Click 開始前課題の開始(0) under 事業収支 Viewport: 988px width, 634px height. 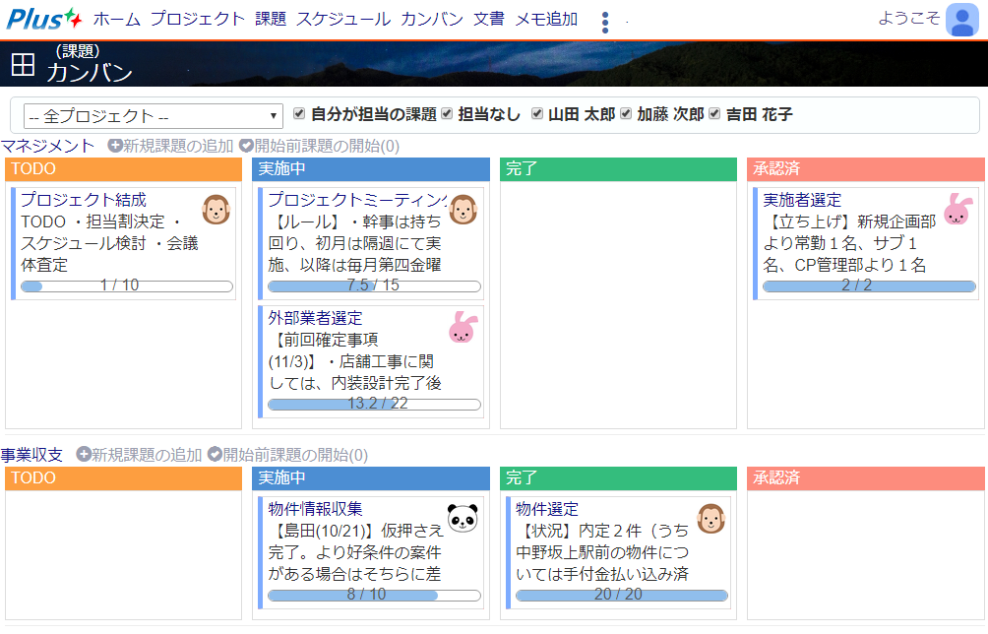(x=287, y=455)
